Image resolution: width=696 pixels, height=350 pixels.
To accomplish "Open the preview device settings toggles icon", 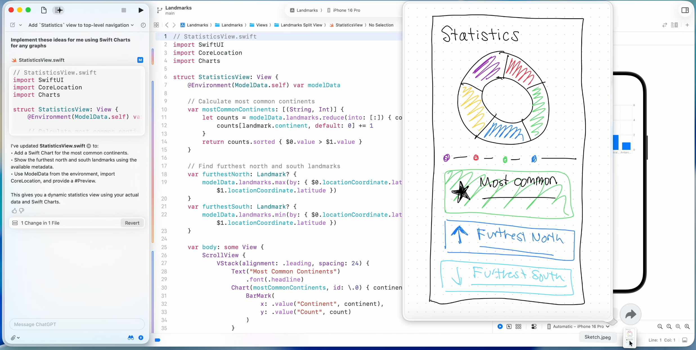I will [x=534, y=326].
